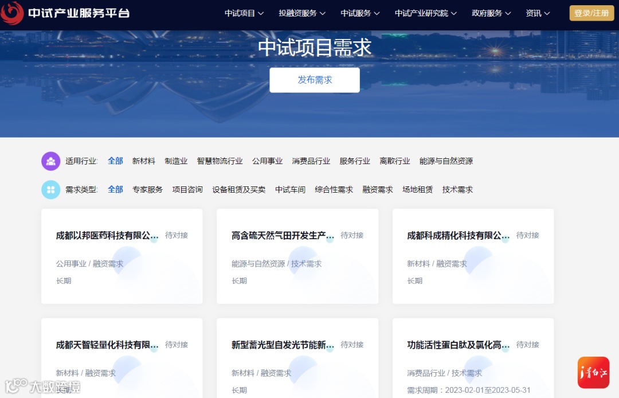Expand the 资讯 dropdown arrow

[x=547, y=13]
